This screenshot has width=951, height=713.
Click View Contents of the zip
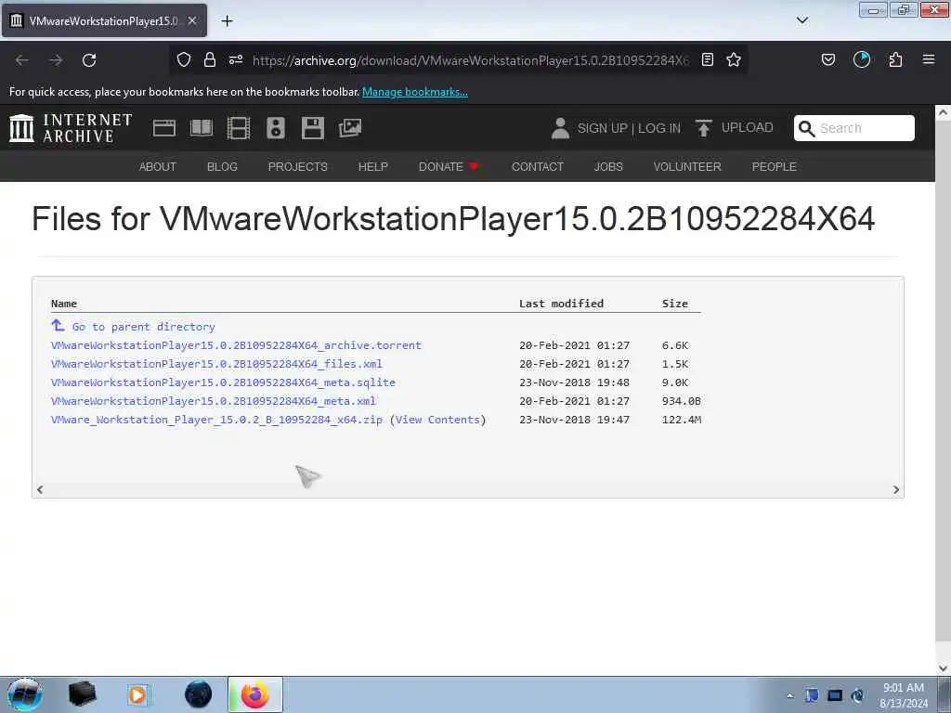[437, 420]
